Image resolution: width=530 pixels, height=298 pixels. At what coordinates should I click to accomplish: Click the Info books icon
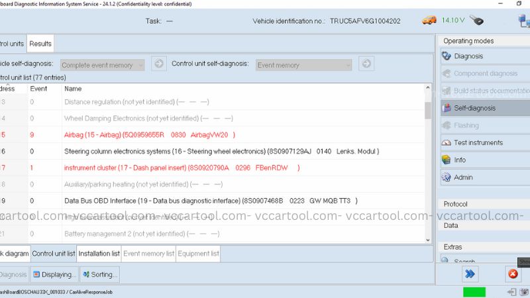[447, 160]
